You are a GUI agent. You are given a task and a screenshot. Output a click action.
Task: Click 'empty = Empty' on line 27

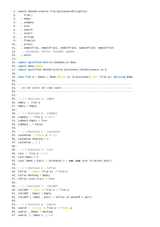[27, 106]
